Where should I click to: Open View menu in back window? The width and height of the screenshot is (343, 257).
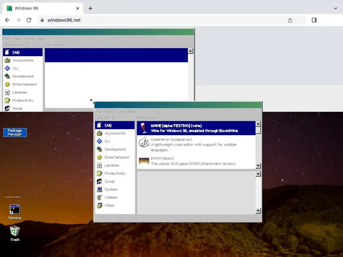coord(17,39)
